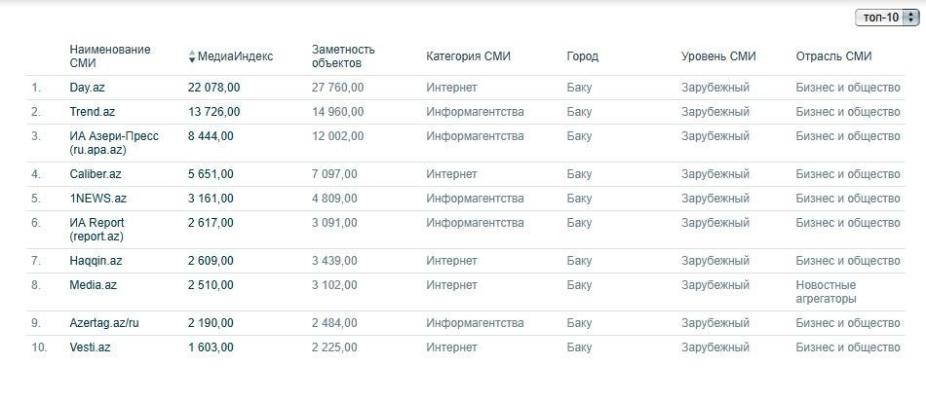The width and height of the screenshot is (926, 401).
Task: Sort by МедиаИндекс column header
Action: click(235, 56)
